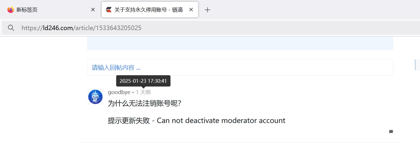Image resolution: width=420 pixels, height=147 pixels.
Task: Click the Firefox icon on 新标签页 tab
Action: 11,10
